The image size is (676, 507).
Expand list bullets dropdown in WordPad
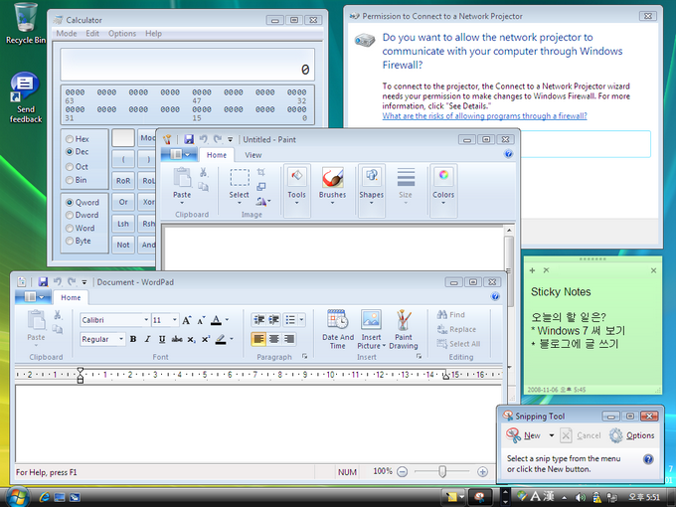[x=301, y=319]
